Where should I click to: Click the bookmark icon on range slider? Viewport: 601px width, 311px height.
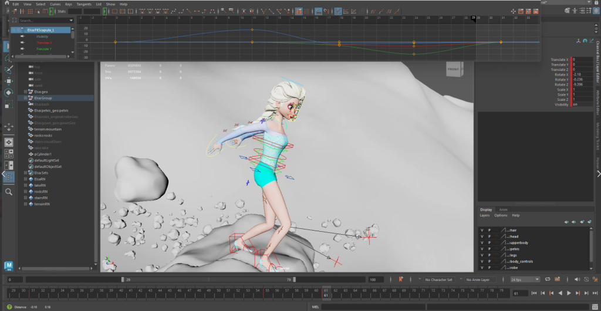click(x=401, y=279)
